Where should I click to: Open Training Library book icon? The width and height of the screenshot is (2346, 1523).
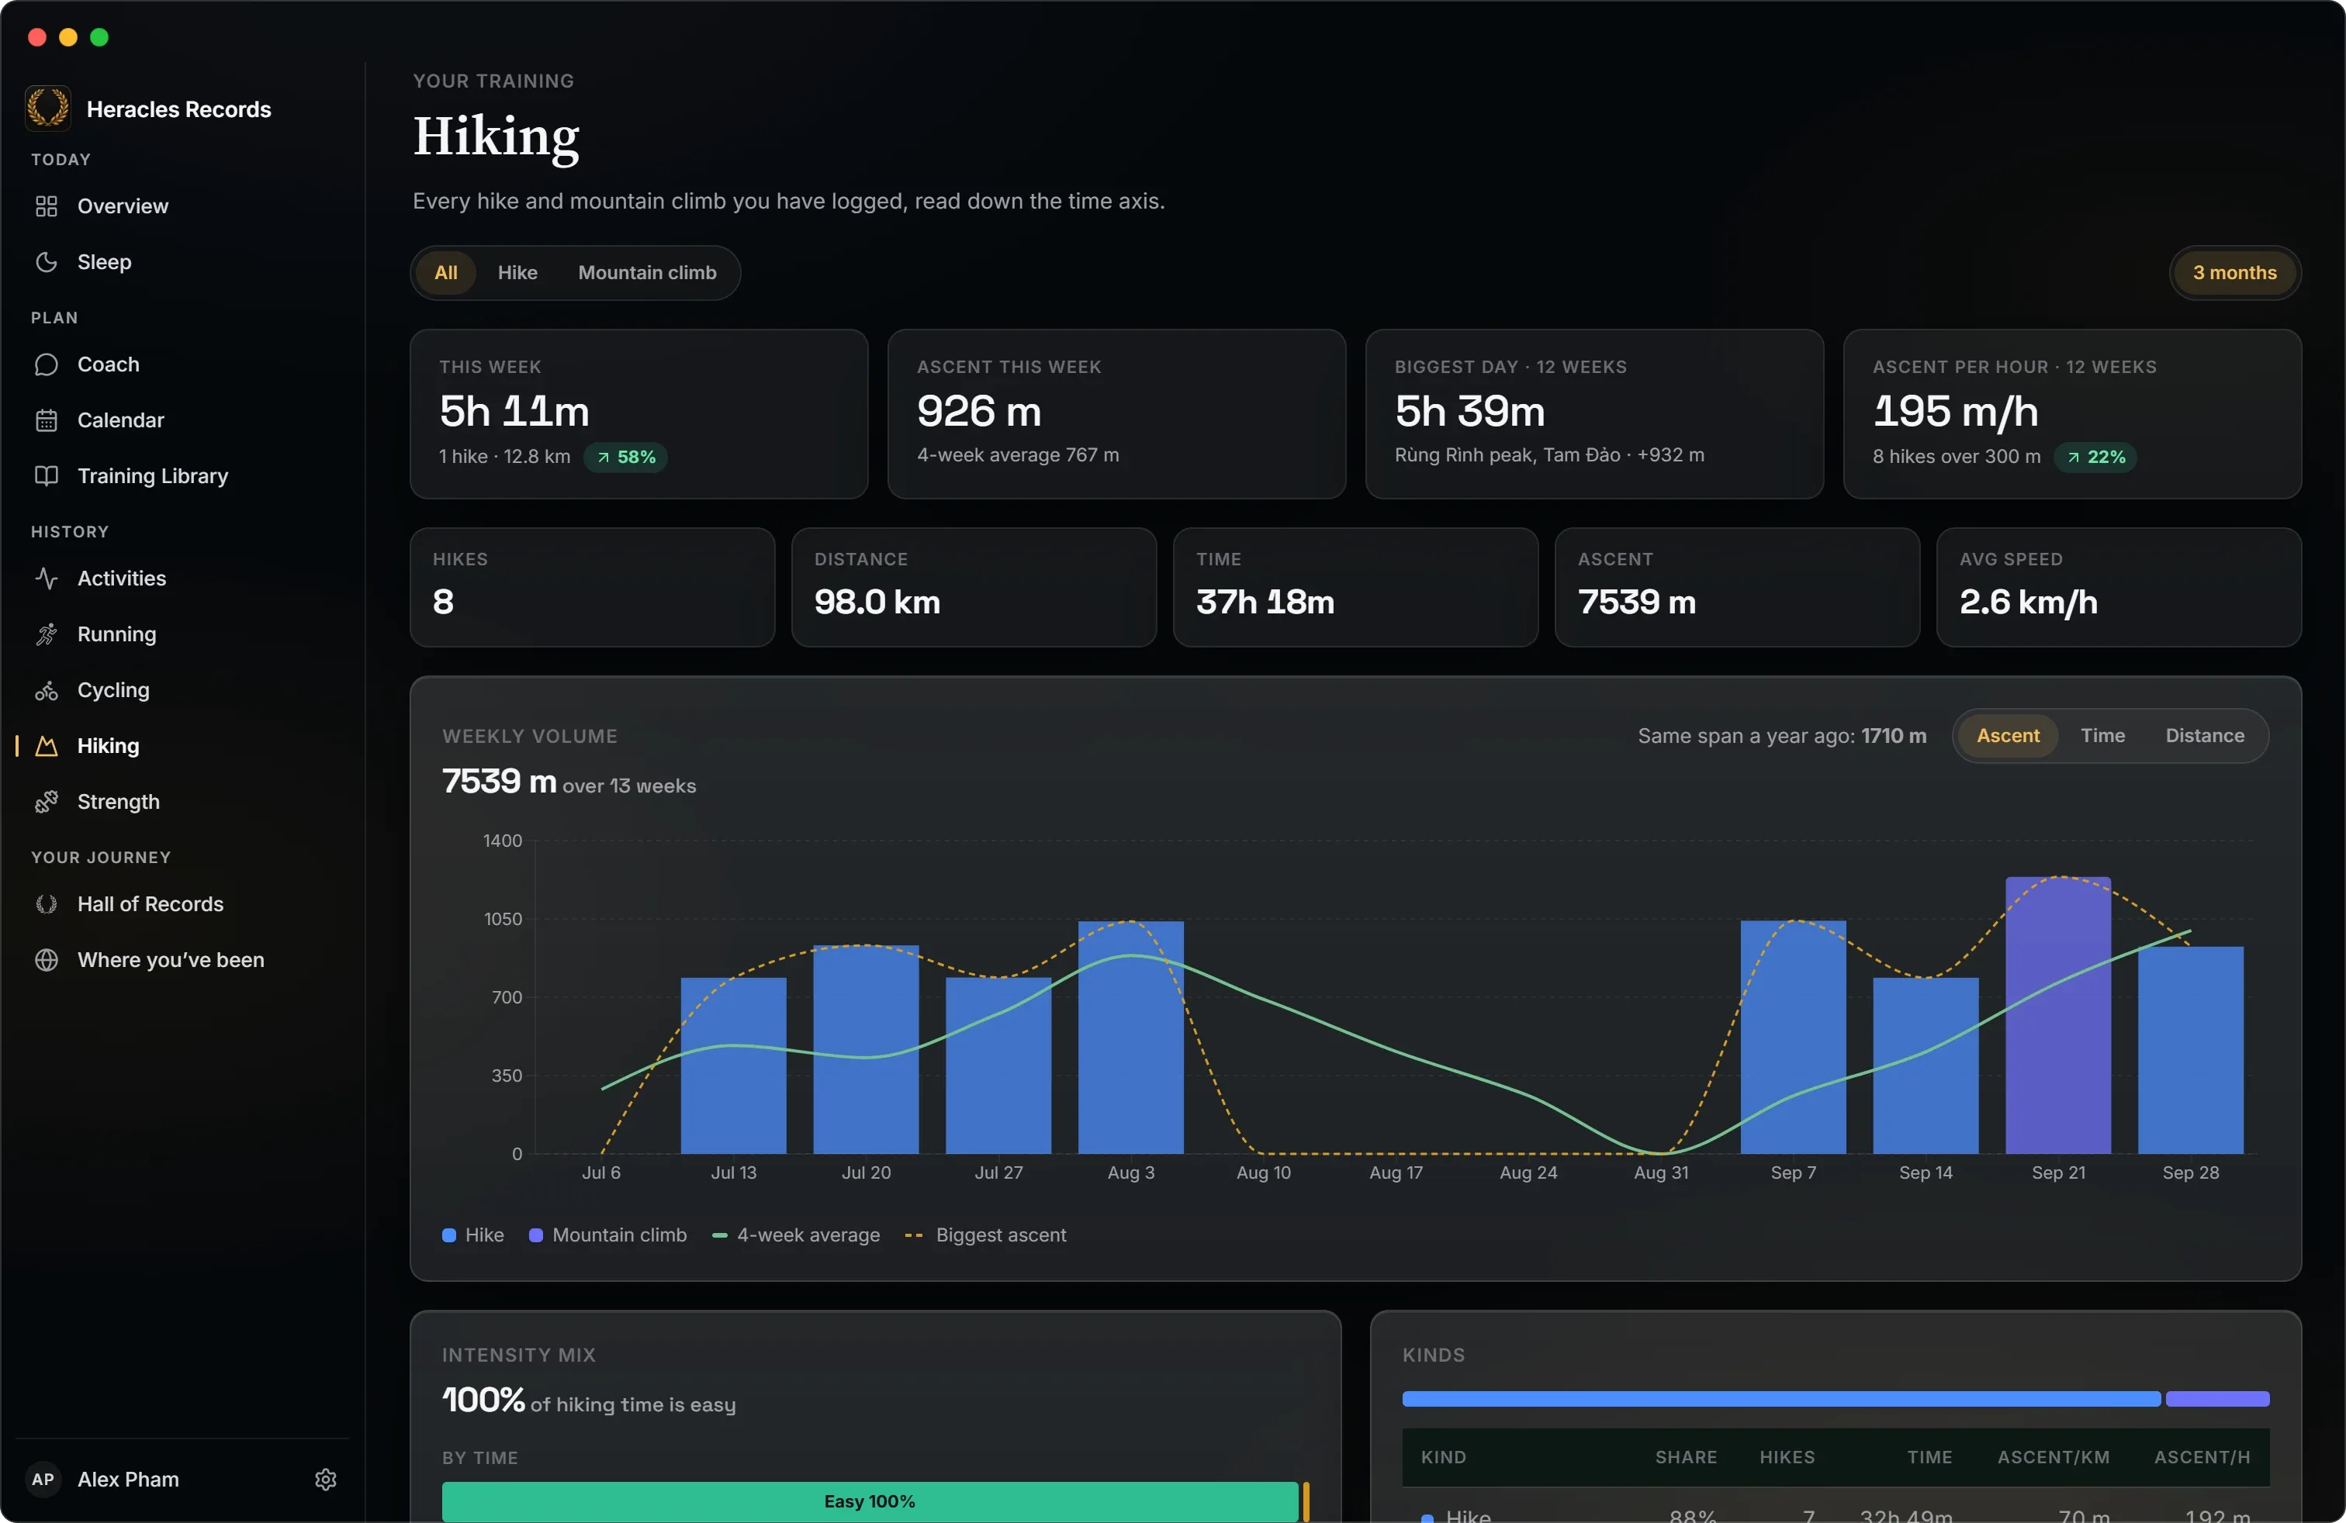(47, 476)
